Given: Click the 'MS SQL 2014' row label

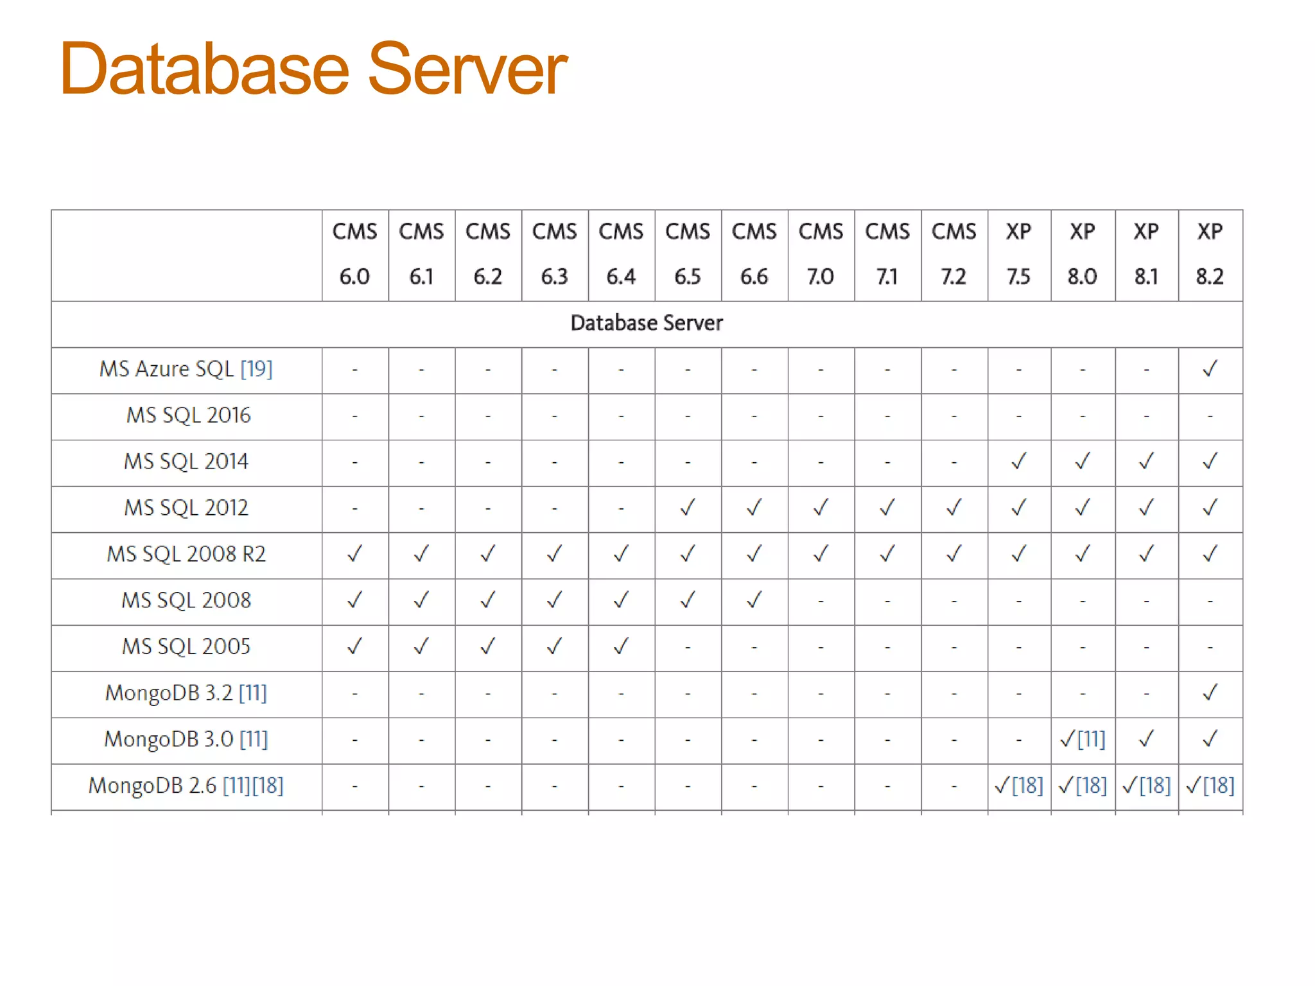Looking at the screenshot, I should 186,462.
